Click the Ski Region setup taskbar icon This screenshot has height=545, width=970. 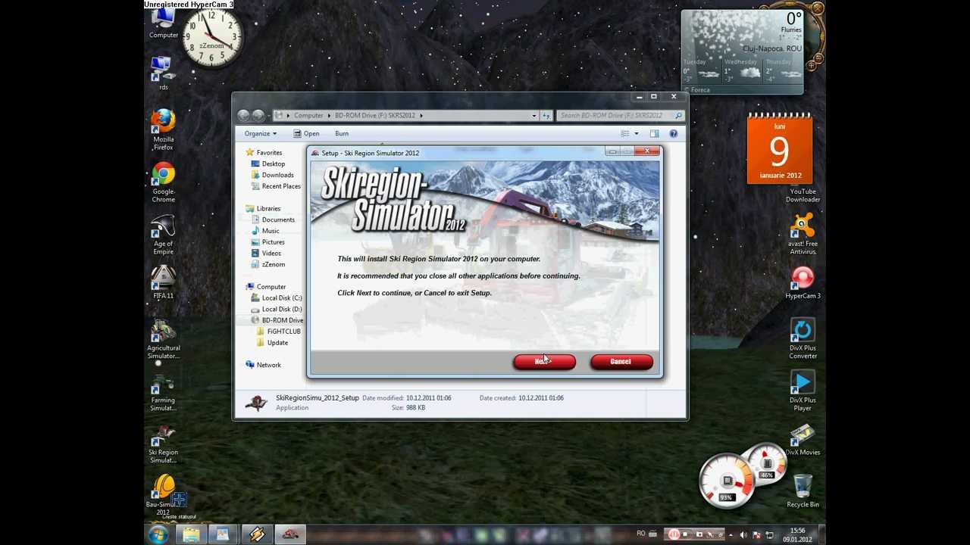tap(290, 535)
